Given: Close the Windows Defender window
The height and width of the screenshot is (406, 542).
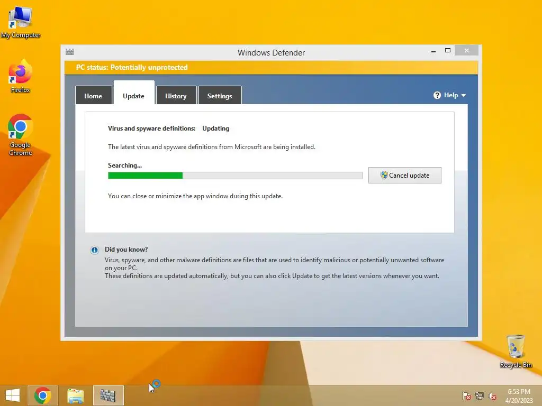Looking at the screenshot, I should pyautogui.click(x=467, y=50).
